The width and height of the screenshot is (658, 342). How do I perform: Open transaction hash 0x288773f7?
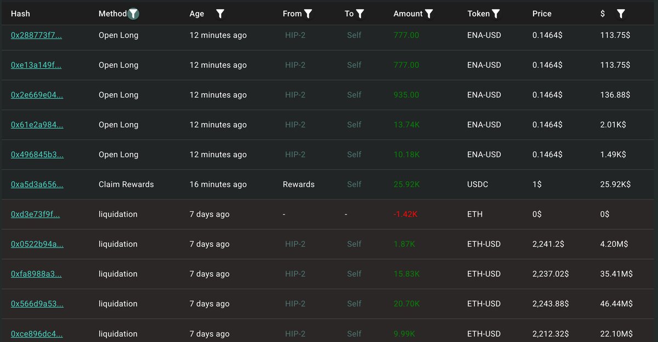point(36,35)
